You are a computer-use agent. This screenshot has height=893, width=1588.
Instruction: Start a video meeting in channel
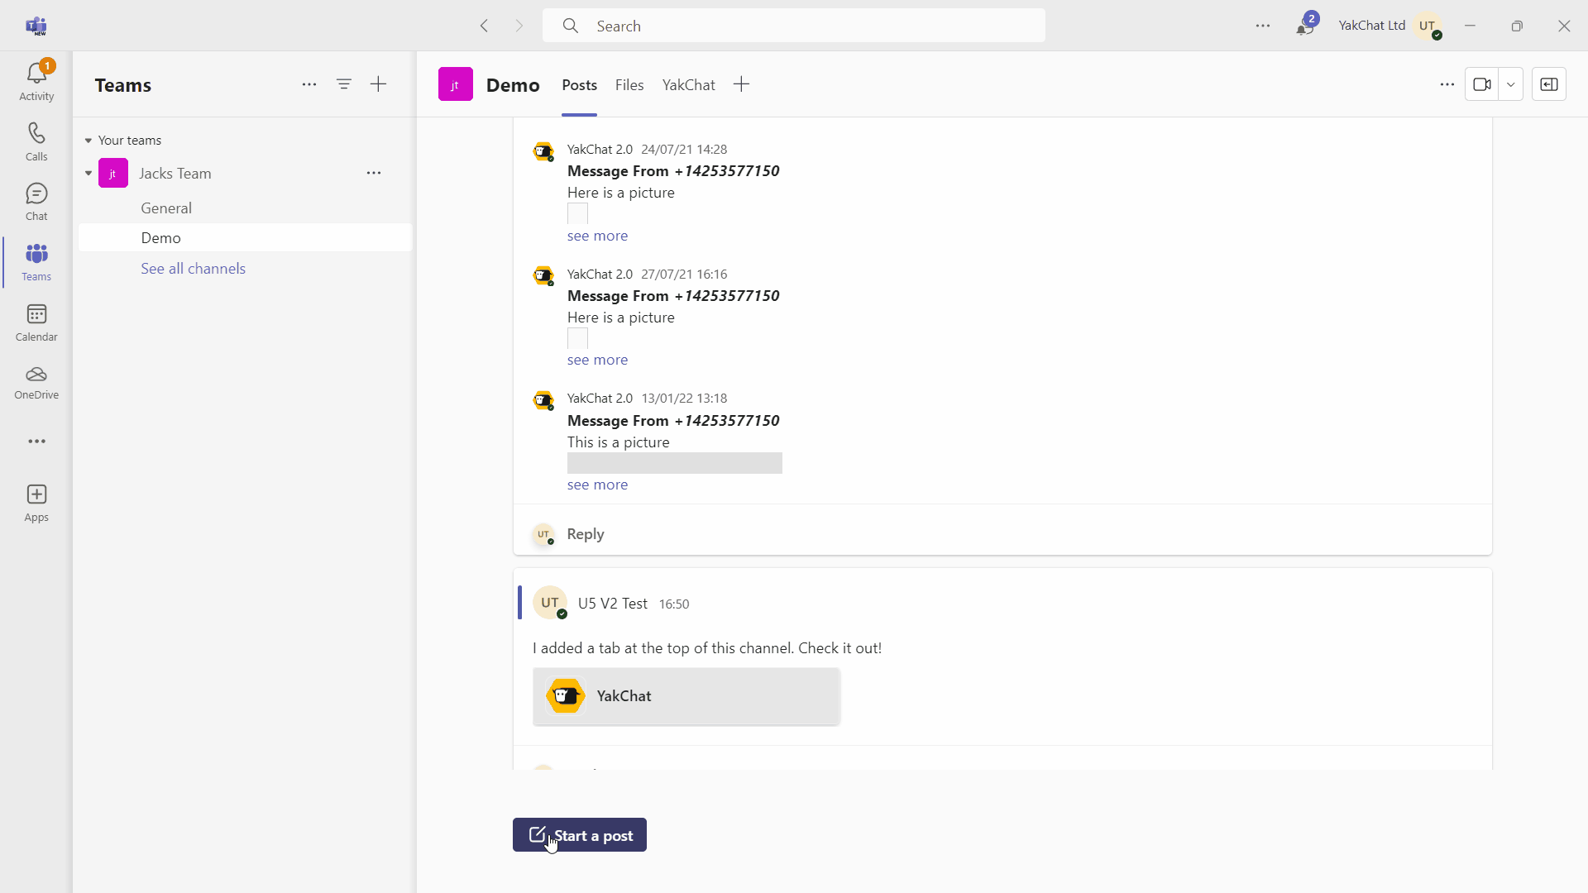[1481, 84]
